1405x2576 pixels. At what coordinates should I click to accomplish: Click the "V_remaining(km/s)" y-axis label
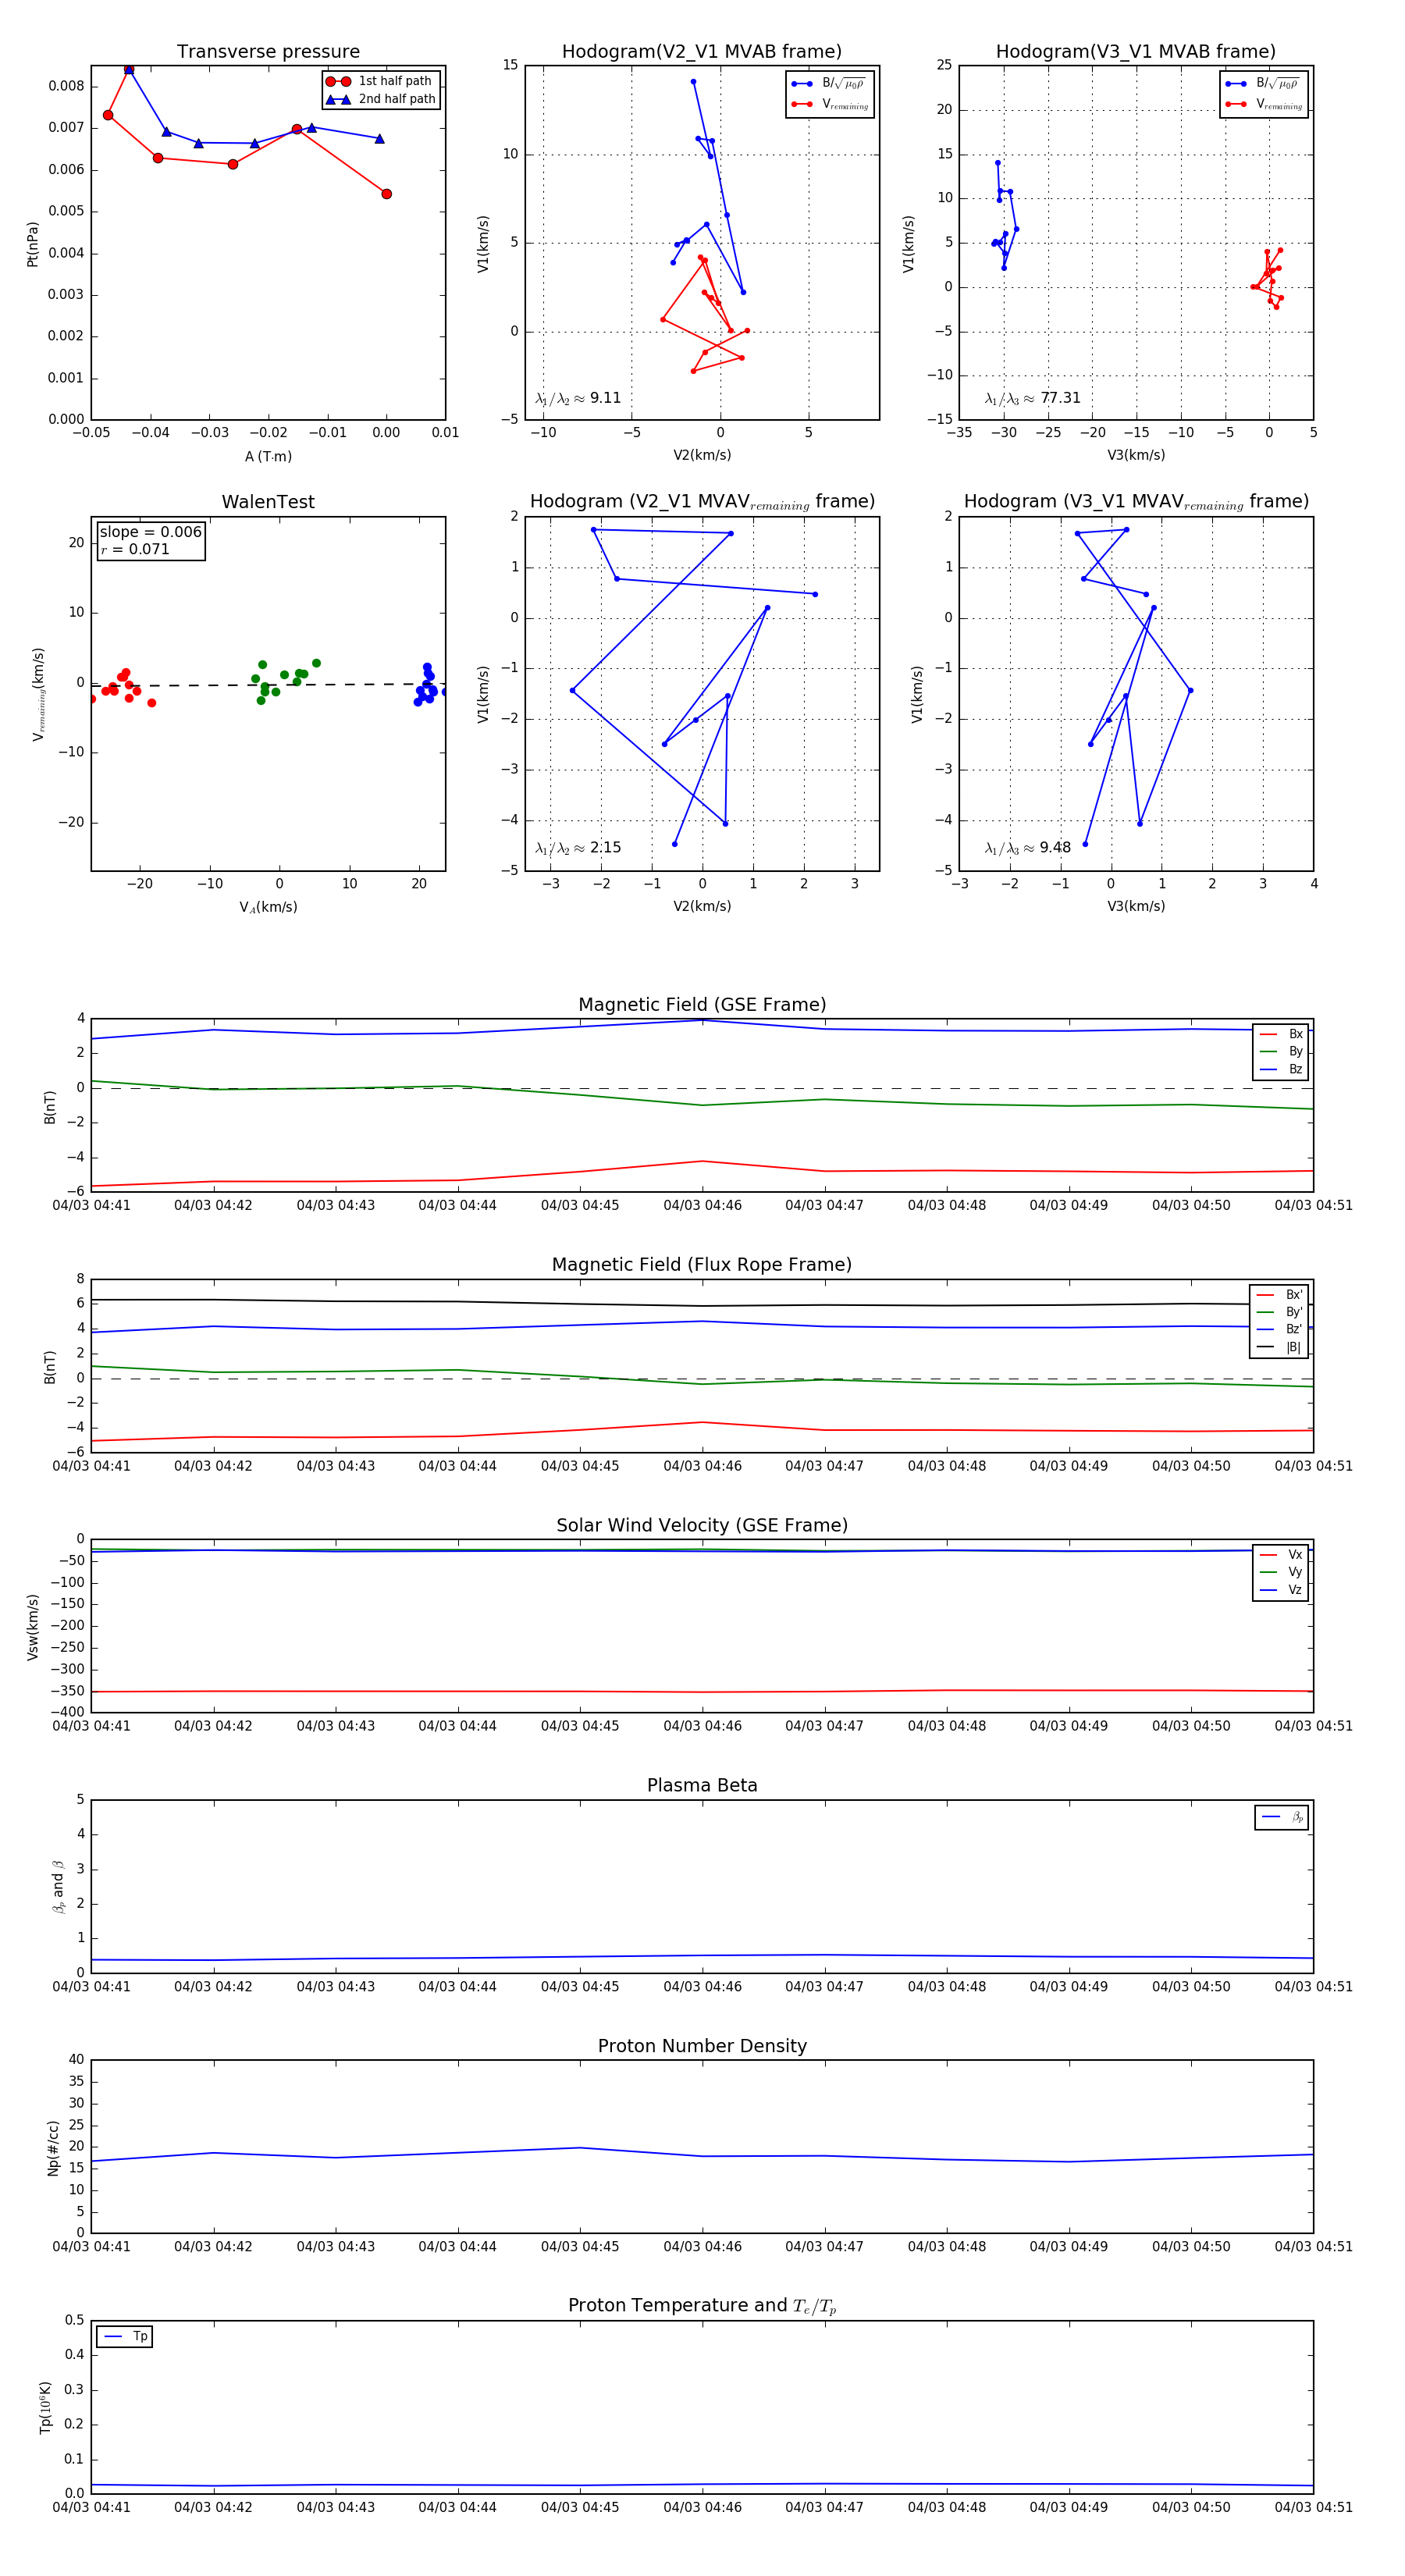pyautogui.click(x=38, y=694)
